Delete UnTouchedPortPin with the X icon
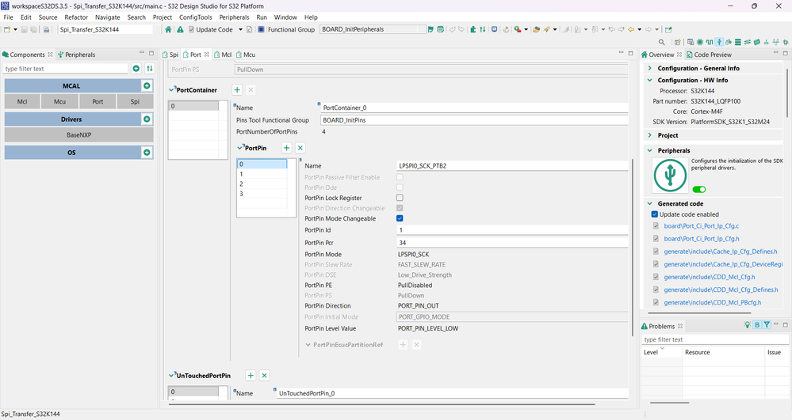 pos(264,375)
